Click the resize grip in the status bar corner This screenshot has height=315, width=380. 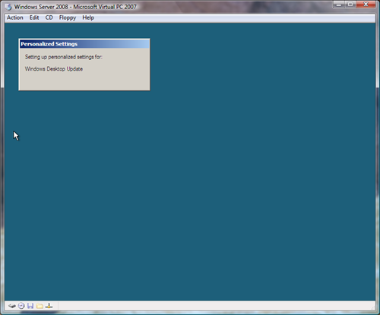pos(372,307)
